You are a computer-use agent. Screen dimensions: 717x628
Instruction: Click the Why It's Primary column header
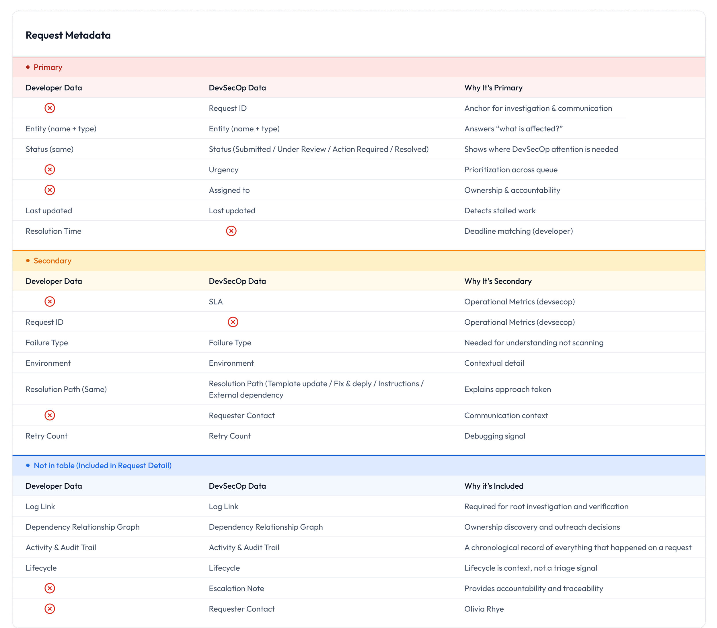[x=493, y=88]
